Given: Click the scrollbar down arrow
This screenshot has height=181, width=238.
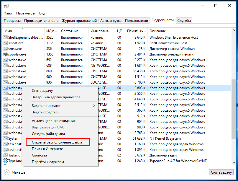Looking at the screenshot, I should (234, 163).
